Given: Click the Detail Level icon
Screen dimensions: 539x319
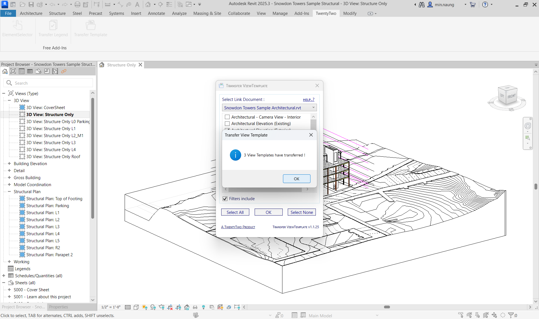Looking at the screenshot, I should coord(128,307).
